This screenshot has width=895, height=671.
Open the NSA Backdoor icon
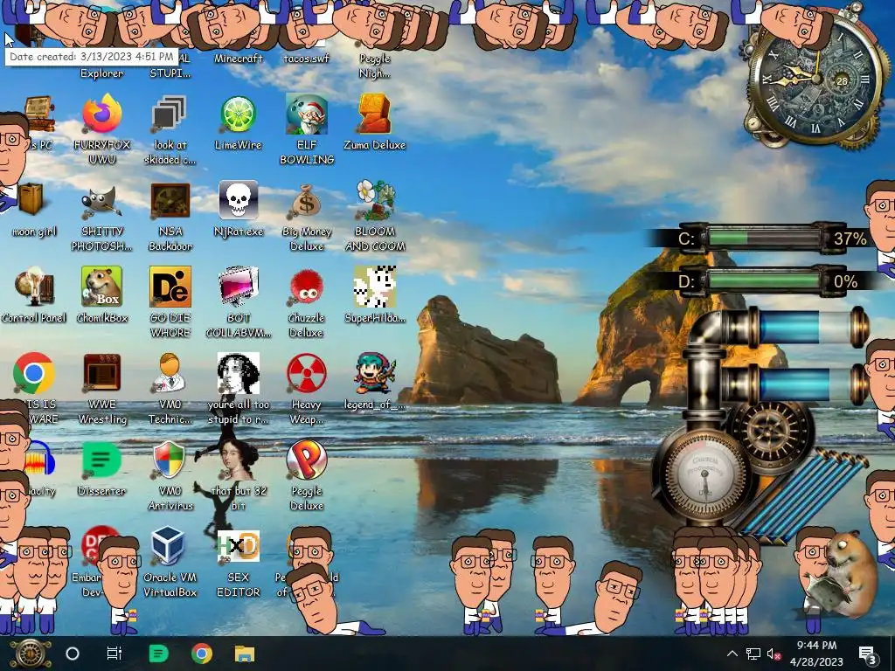(x=170, y=202)
